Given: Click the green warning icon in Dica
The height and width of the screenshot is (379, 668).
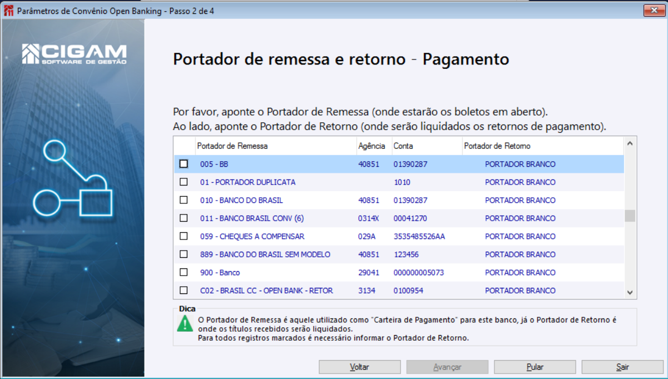Looking at the screenshot, I should [x=185, y=323].
